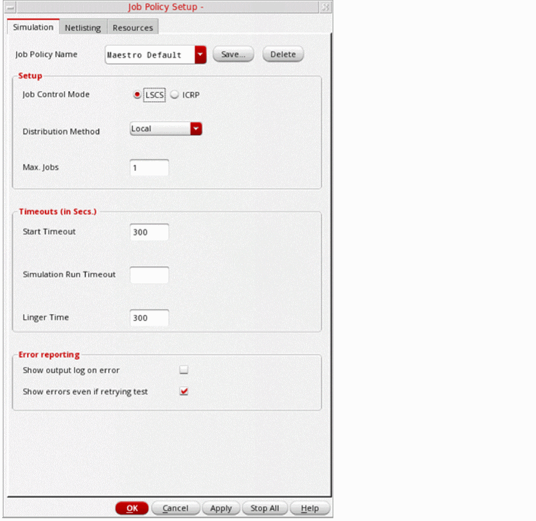This screenshot has width=536, height=521.
Task: Confirm with the OK button
Action: click(132, 508)
